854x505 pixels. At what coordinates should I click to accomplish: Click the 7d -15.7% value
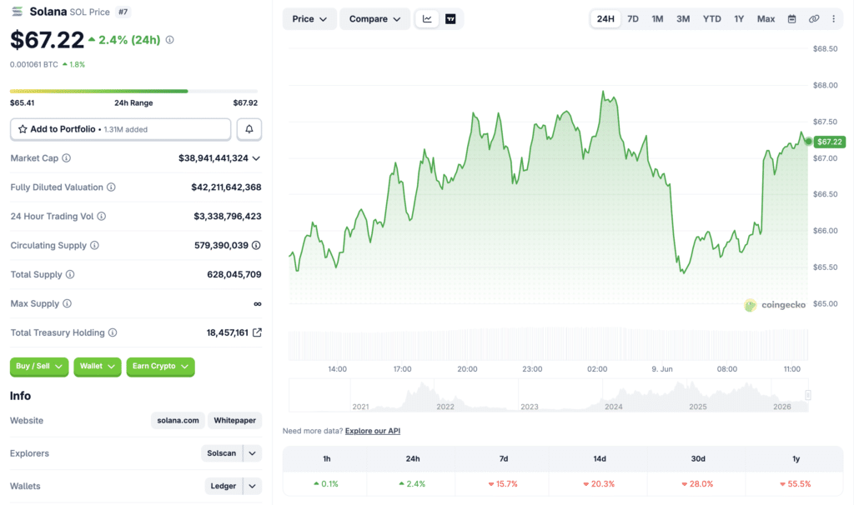tap(503, 484)
